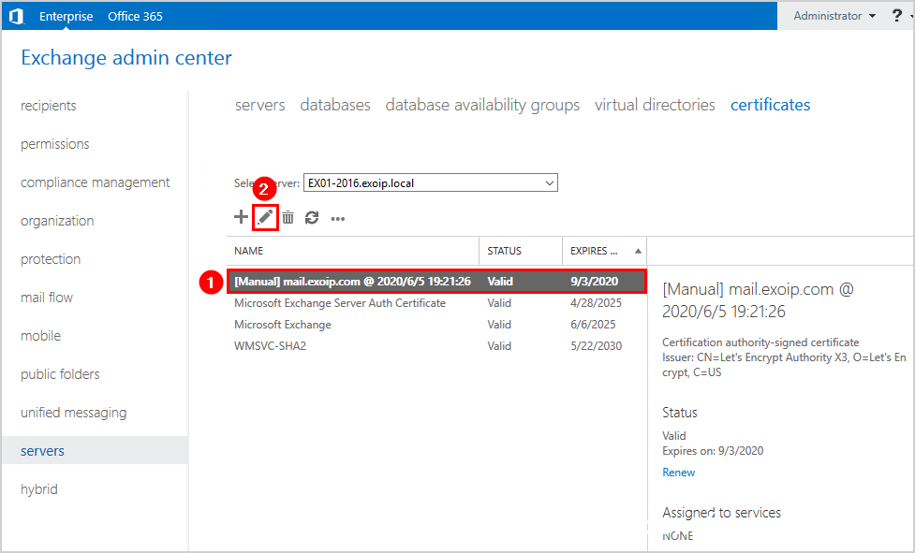Image resolution: width=915 pixels, height=553 pixels.
Task: Select the WMSVC-SHA2 certificate row
Action: coord(437,346)
